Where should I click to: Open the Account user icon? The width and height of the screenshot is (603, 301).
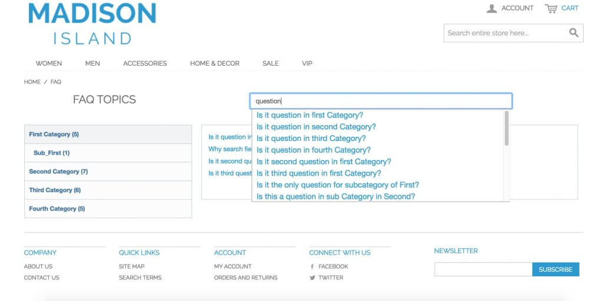[x=492, y=8]
